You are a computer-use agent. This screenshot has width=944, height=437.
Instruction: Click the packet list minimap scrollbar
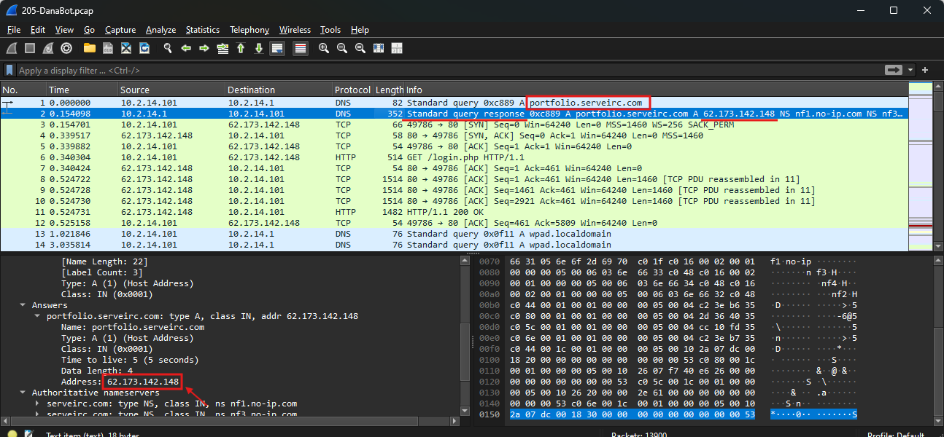[921, 168]
